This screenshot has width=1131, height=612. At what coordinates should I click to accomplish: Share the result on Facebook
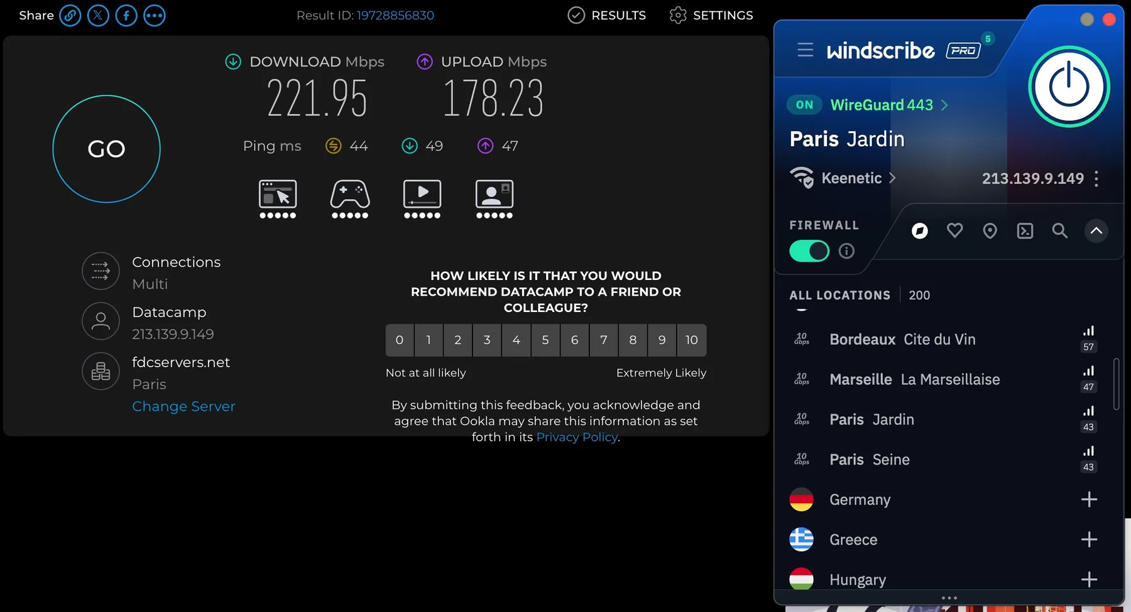pos(126,16)
